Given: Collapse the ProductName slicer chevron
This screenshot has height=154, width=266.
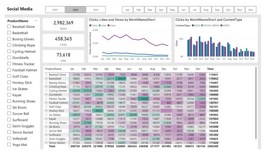Looking at the screenshot, I should tap(36, 21).
